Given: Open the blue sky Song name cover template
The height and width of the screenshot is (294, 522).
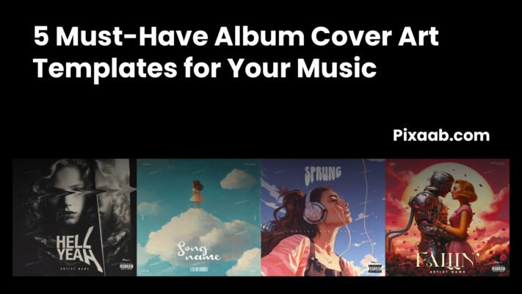Looking at the screenshot, I should [x=199, y=218].
